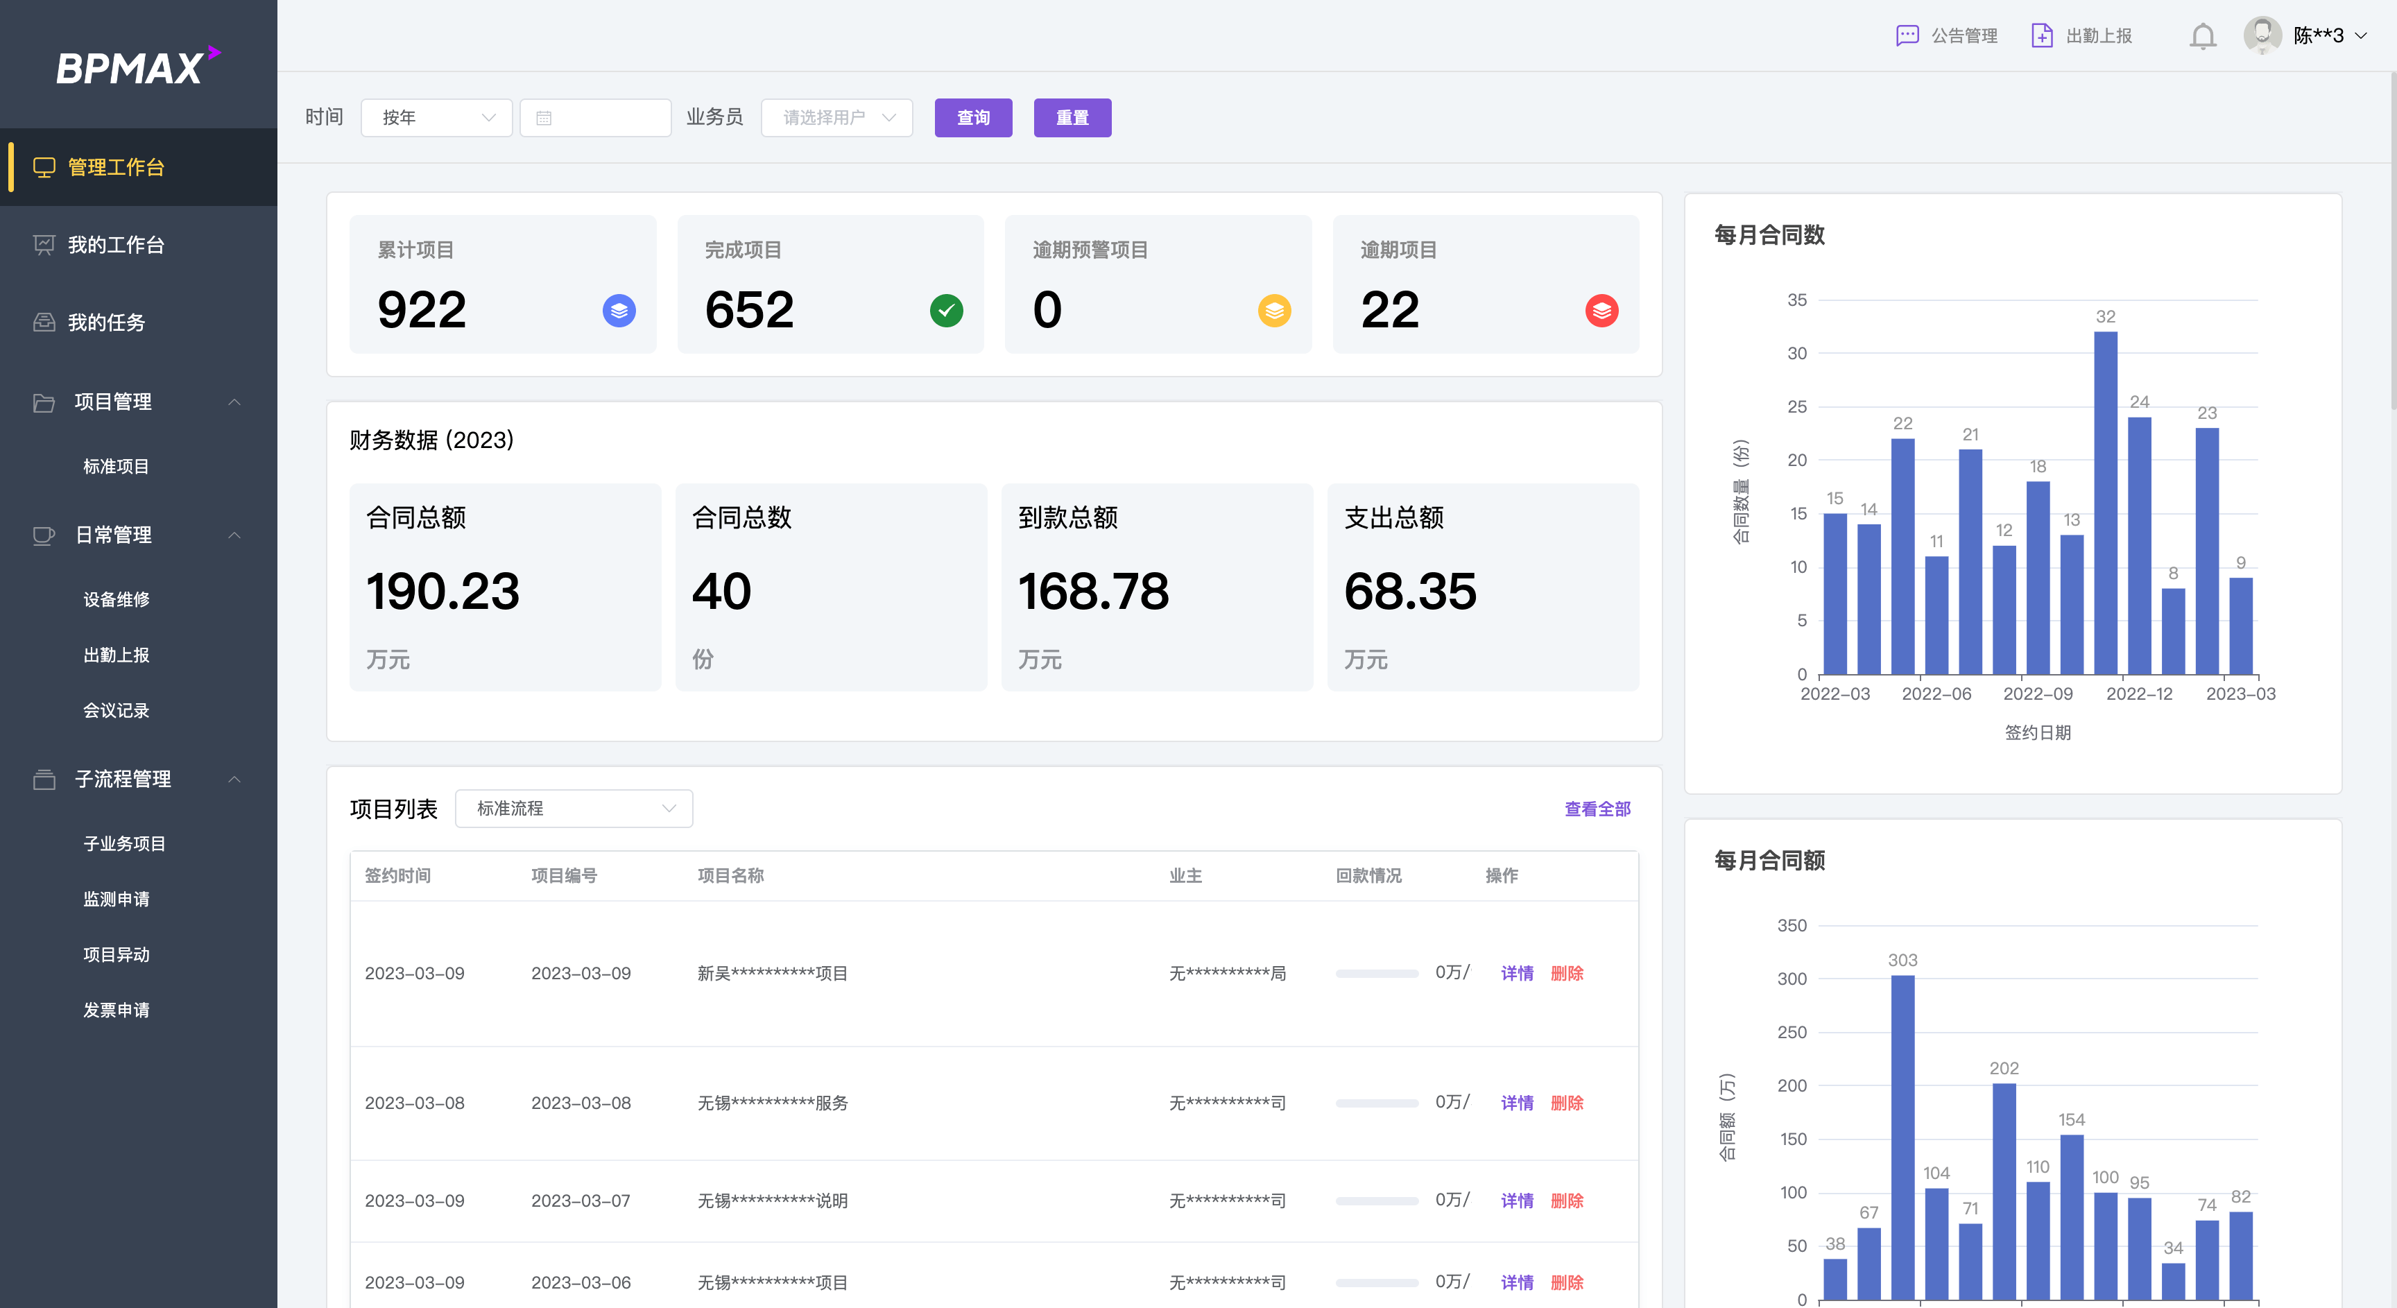Click the 我的工作台 chart icon
2397x1308 pixels.
click(44, 245)
